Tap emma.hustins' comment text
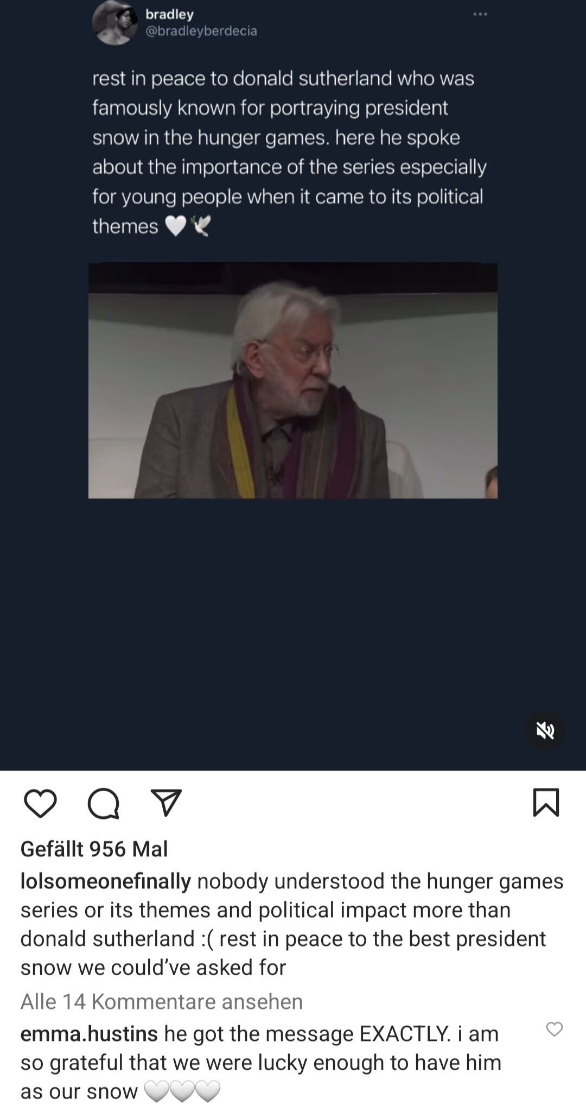586x1111 pixels. coord(260,1063)
